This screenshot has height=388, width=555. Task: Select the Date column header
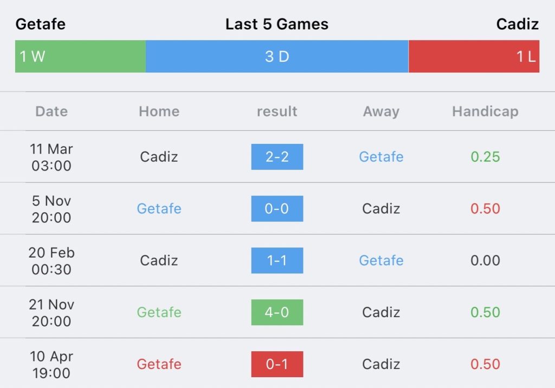51,111
